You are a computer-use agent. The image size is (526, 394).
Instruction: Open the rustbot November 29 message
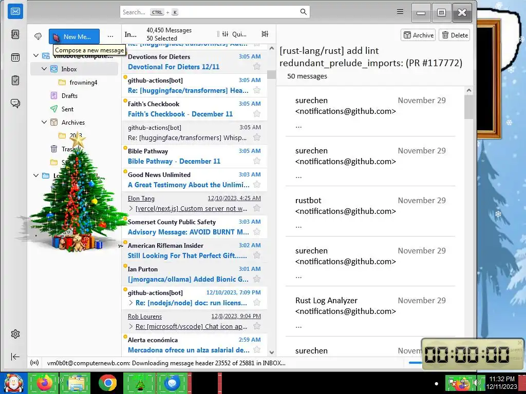pos(370,211)
